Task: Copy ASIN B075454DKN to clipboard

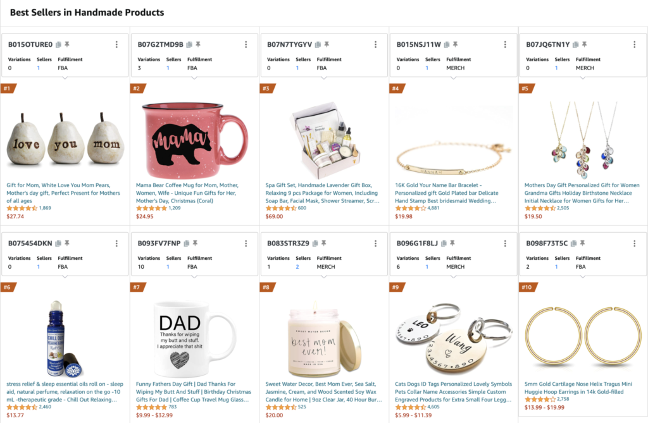Action: [x=58, y=243]
